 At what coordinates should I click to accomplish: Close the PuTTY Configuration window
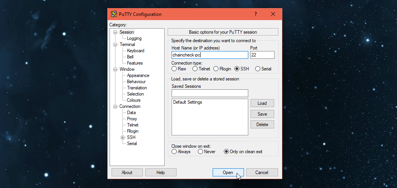click(x=273, y=14)
